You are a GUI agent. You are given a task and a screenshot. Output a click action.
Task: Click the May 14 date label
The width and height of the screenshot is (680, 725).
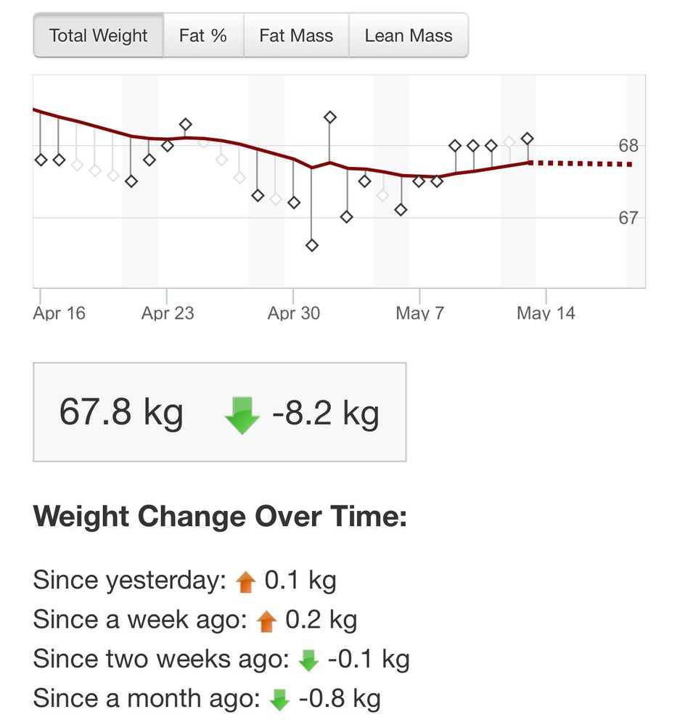pyautogui.click(x=546, y=314)
